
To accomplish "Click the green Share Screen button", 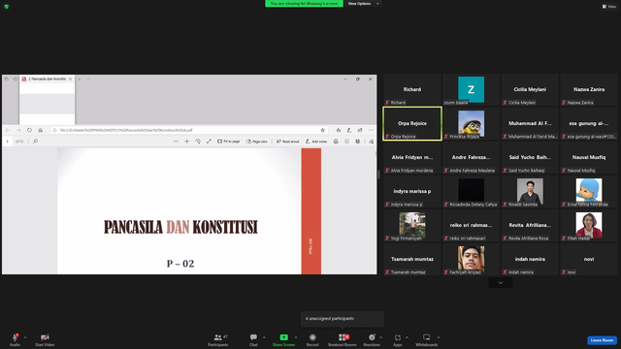I will click(283, 340).
